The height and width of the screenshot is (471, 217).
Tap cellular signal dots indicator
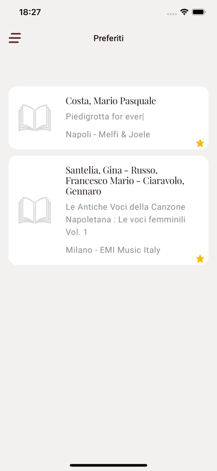click(172, 14)
